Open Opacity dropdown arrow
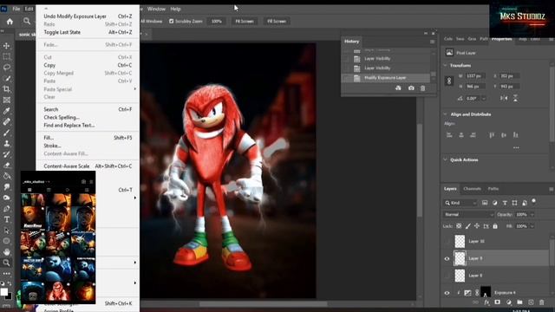This screenshot has width=555, height=312. tap(532, 215)
